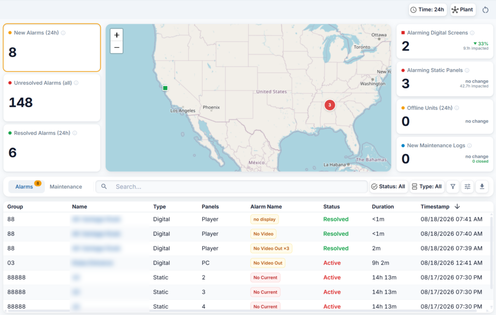This screenshot has height=315, width=496.
Task: Zoom in on the map
Action: pos(117,35)
